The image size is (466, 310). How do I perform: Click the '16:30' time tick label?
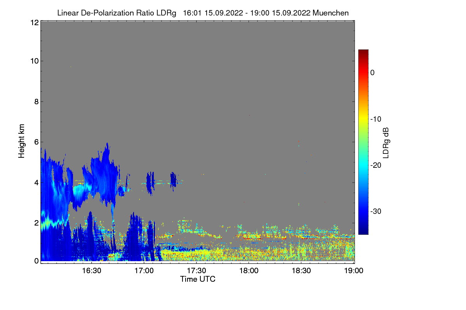coord(92,270)
